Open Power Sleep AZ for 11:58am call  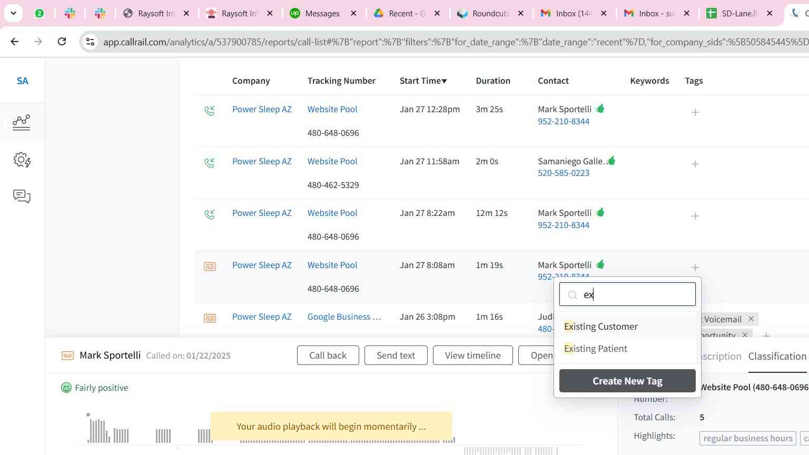click(x=262, y=161)
